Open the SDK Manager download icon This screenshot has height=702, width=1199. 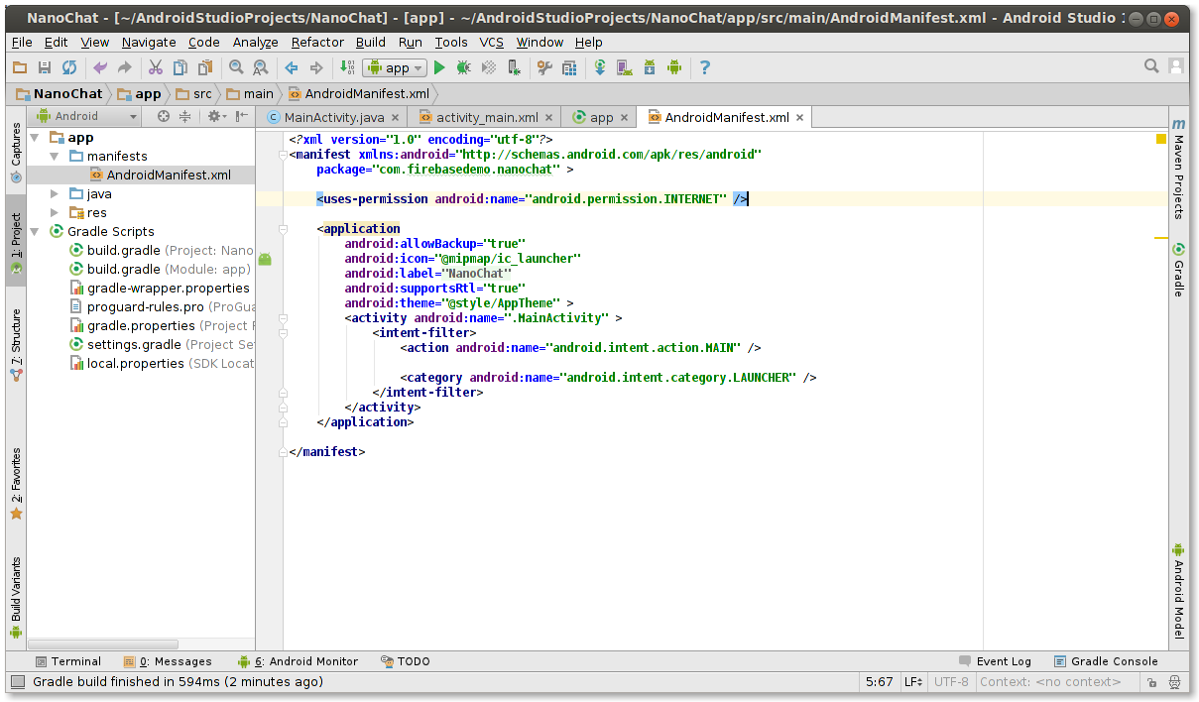tap(650, 67)
